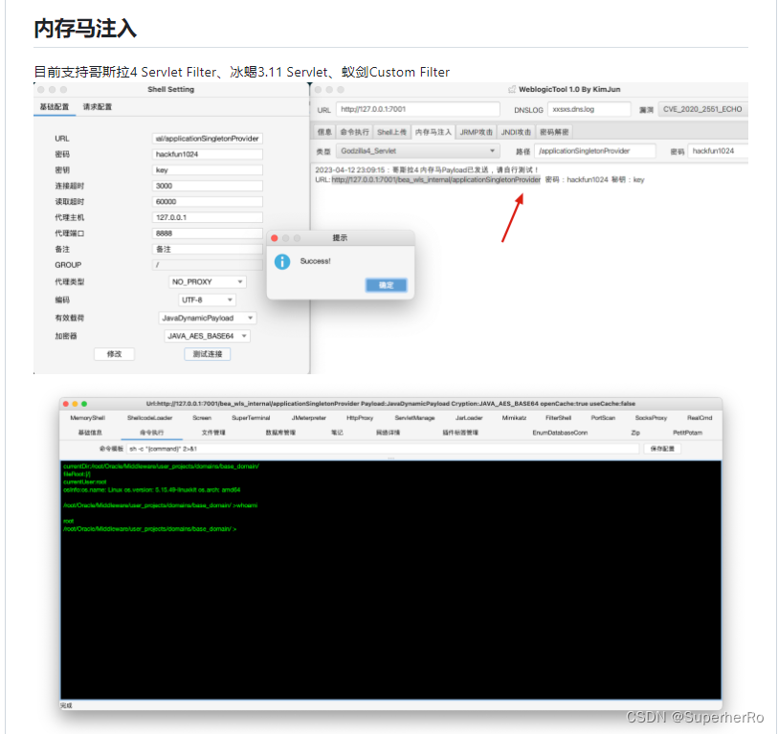778x734 pixels.
Task: Open the NO_PROXY proxy type dropdown
Action: pos(208,281)
